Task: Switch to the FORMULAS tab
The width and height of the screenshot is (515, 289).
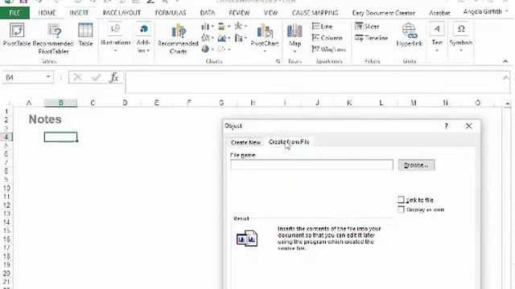Action: click(171, 13)
